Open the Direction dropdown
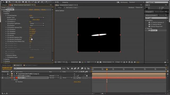The width and height of the screenshot is (170, 95). 37,26
